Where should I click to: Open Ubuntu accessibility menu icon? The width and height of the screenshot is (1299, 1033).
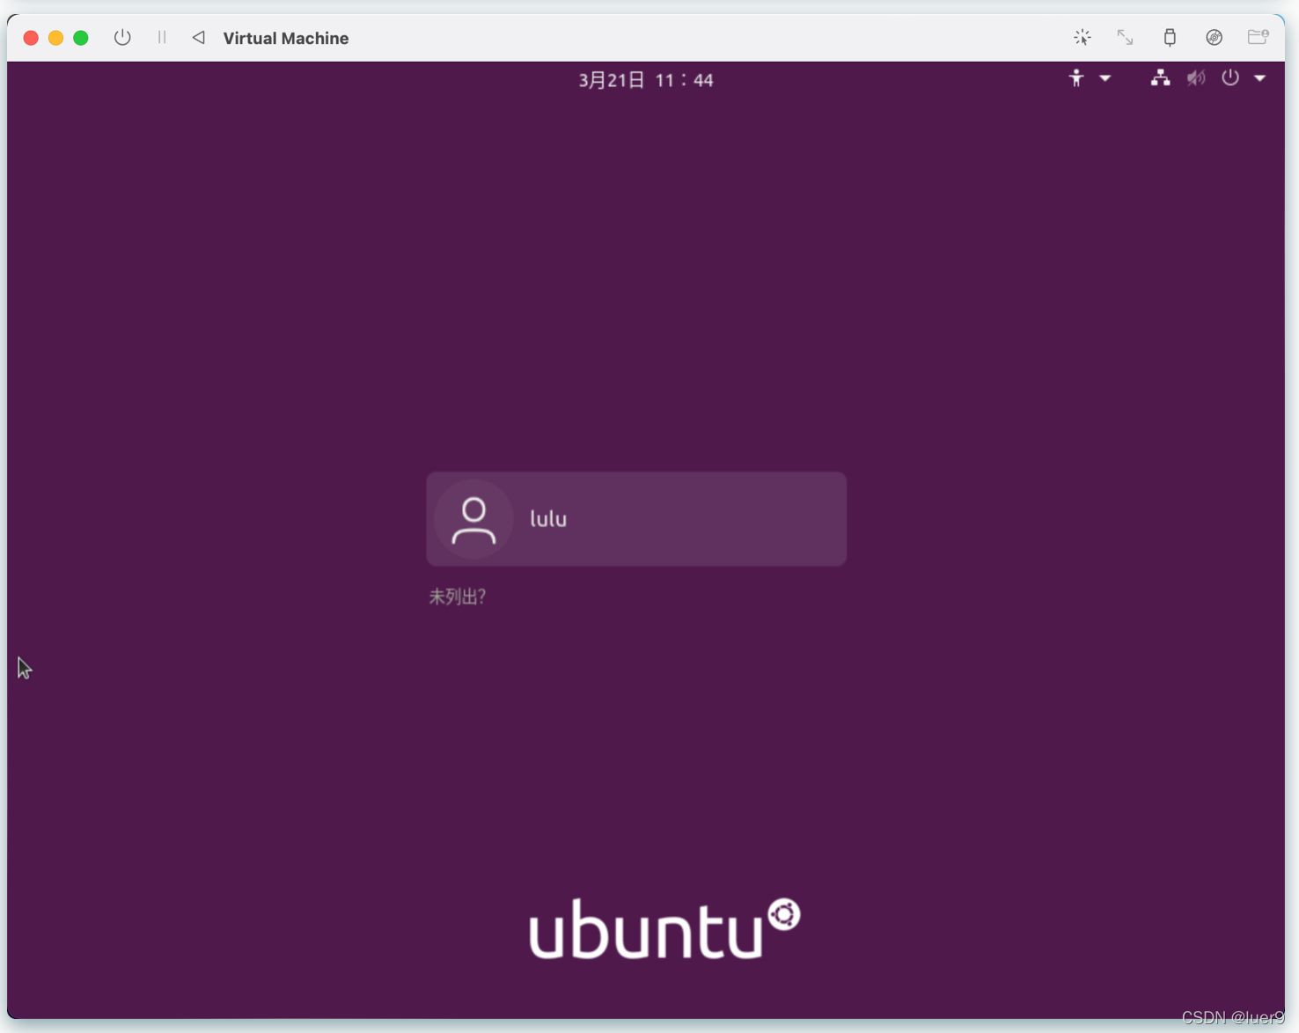pos(1076,78)
